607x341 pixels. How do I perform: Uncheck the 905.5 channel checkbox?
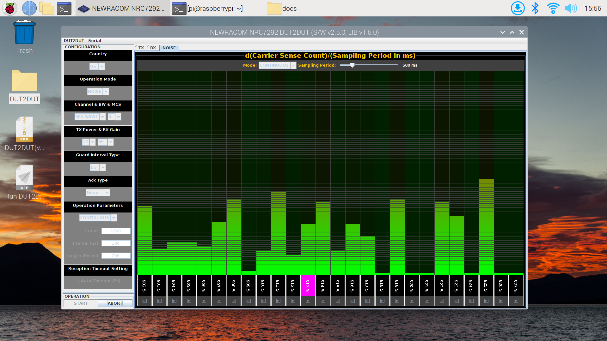pyautogui.click(x=189, y=301)
